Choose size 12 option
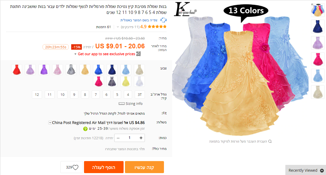326x175 pixels. (x=37, y=94)
